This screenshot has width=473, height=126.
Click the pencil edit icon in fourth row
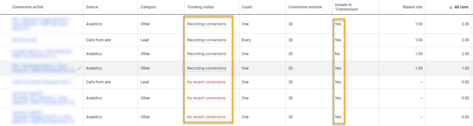pos(79,68)
